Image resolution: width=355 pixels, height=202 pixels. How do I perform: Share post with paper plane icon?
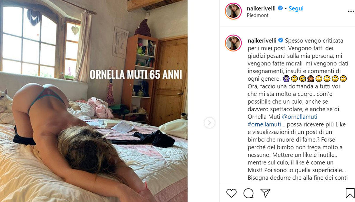(x=265, y=193)
